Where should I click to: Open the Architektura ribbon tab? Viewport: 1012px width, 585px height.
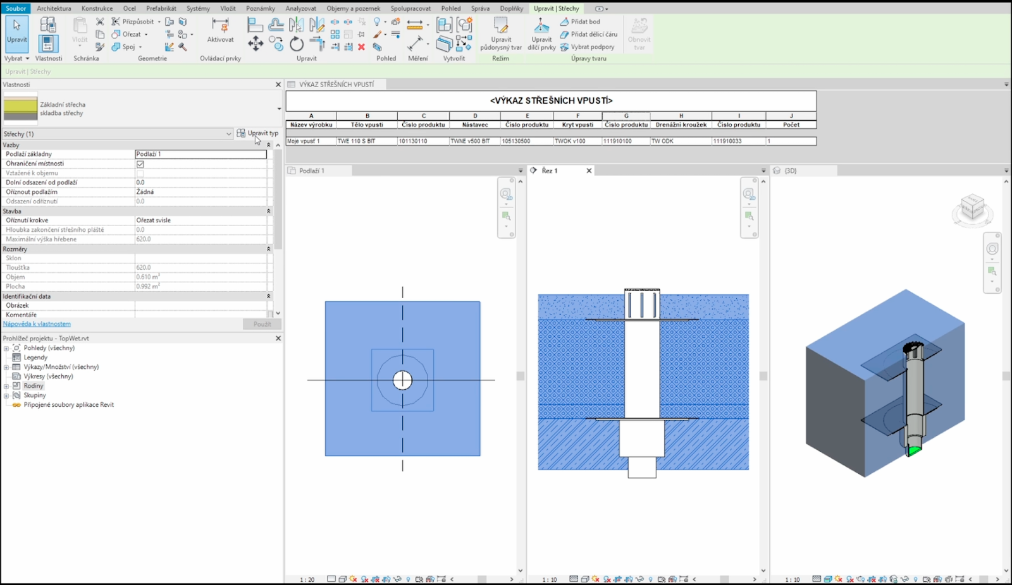pyautogui.click(x=54, y=8)
